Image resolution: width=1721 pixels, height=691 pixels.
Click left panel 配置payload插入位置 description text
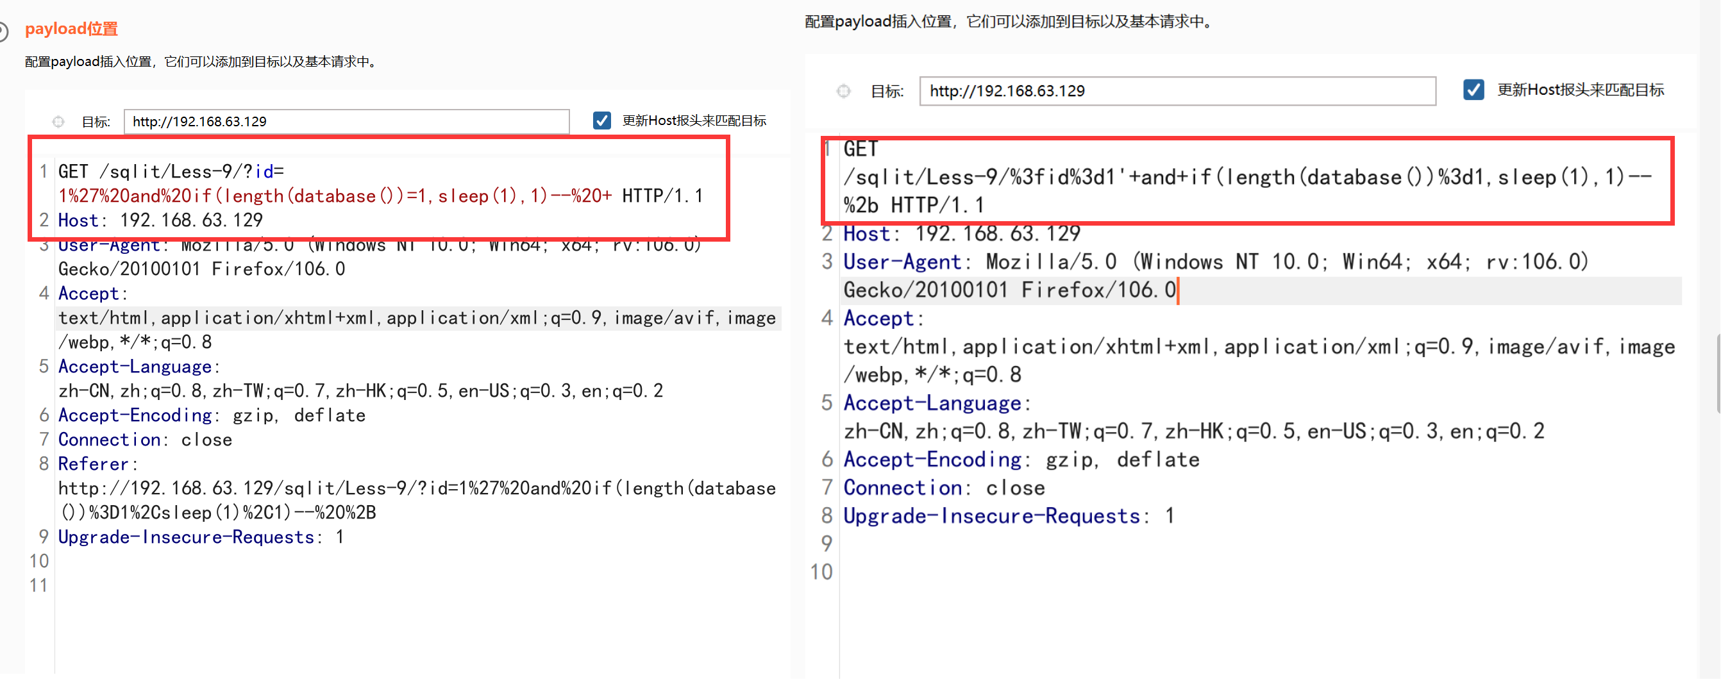point(203,62)
